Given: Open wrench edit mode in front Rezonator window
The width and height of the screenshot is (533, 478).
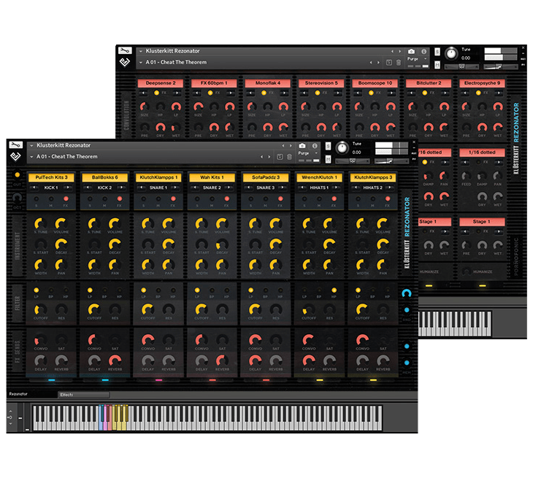Looking at the screenshot, I should point(15,145).
